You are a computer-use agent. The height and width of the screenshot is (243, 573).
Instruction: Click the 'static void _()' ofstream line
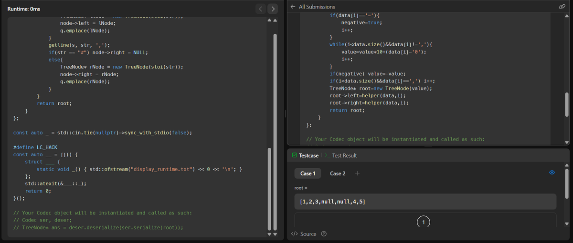point(140,169)
